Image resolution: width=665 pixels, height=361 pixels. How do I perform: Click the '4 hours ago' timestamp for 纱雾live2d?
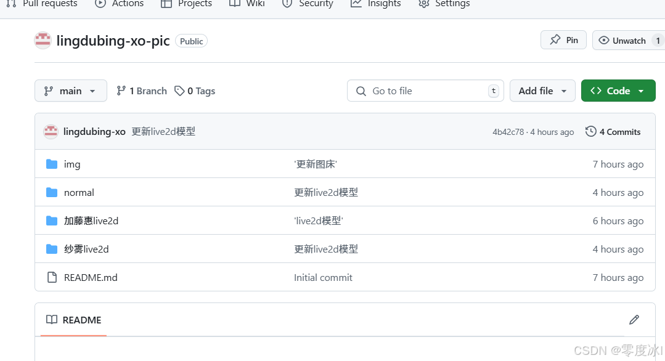tap(618, 249)
